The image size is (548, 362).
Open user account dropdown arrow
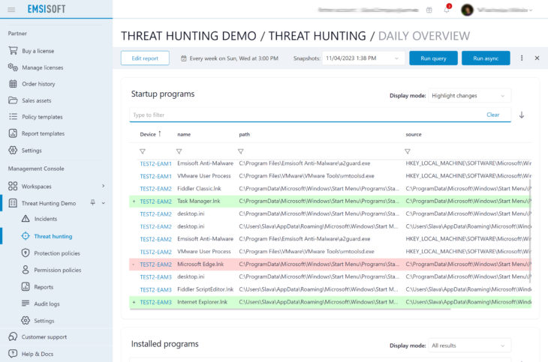531,10
